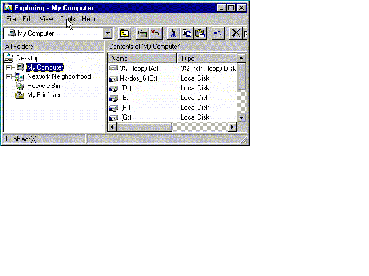Select the Ms-dos_6 (C:) drive icon
369x276 pixels.
[114, 78]
